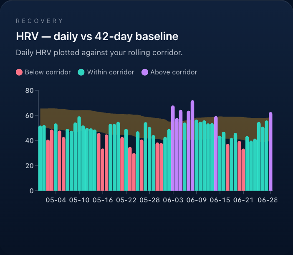Click the x-axis label 06-09
Screen dimensions: 293x255
[197, 200]
